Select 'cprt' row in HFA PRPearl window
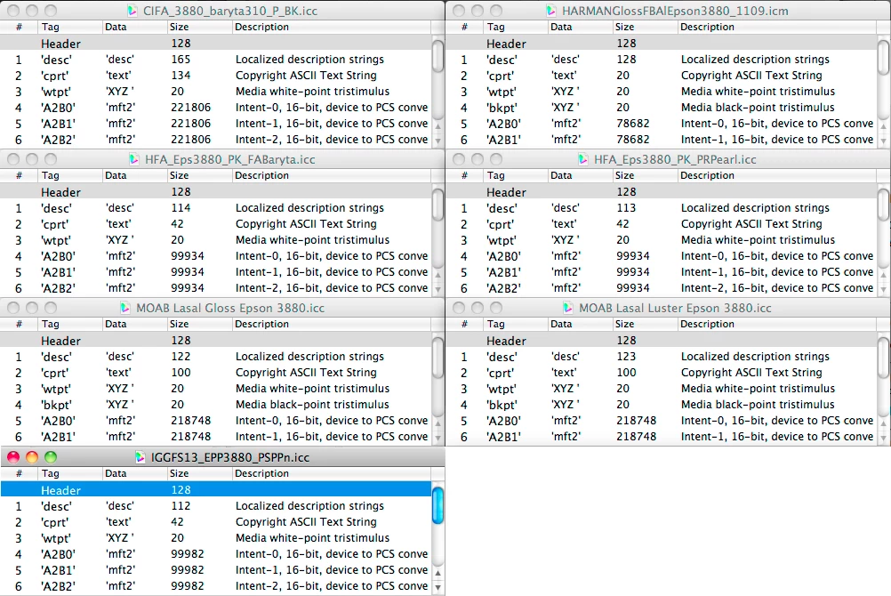Viewport: 891px width, 596px height. 662,223
